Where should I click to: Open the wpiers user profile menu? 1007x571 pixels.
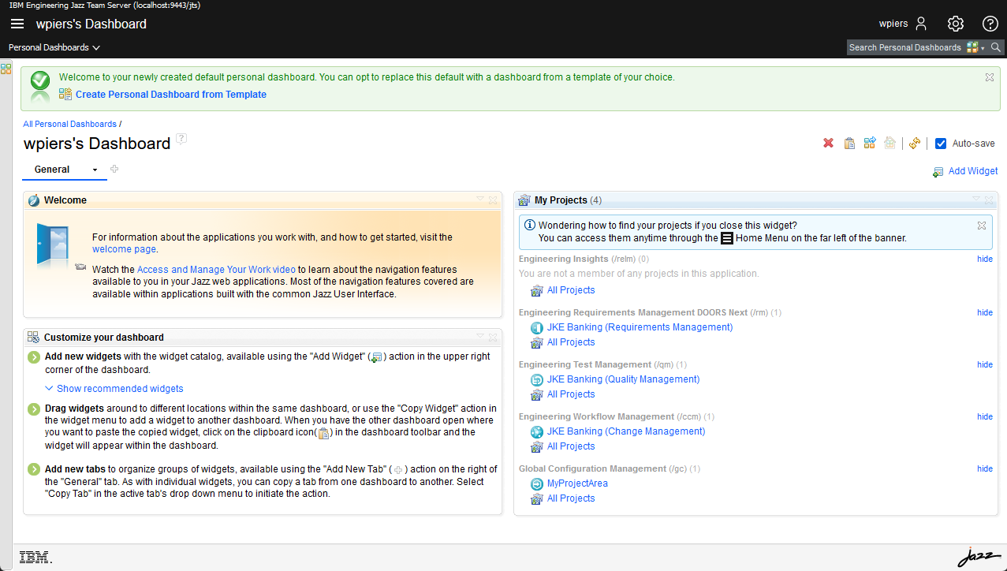pos(904,24)
